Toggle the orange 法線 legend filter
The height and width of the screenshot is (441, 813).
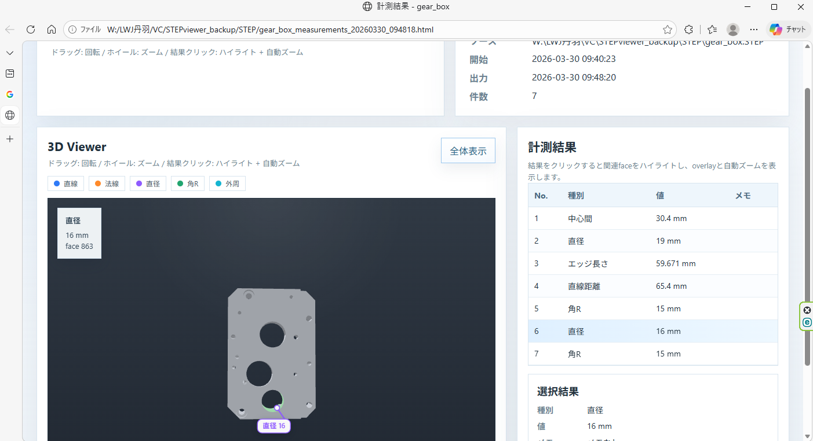point(107,183)
